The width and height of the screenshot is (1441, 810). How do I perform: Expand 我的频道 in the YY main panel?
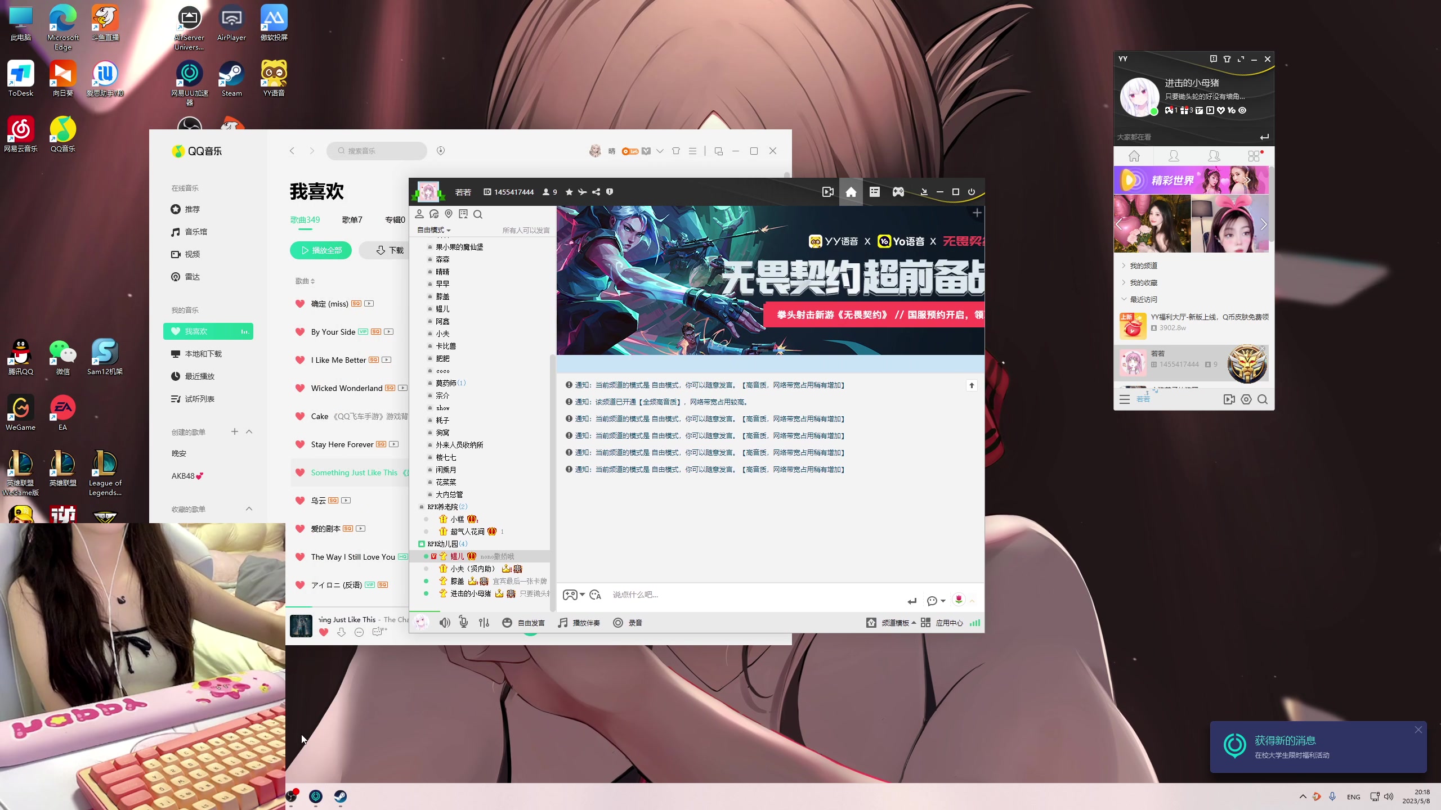1143,265
